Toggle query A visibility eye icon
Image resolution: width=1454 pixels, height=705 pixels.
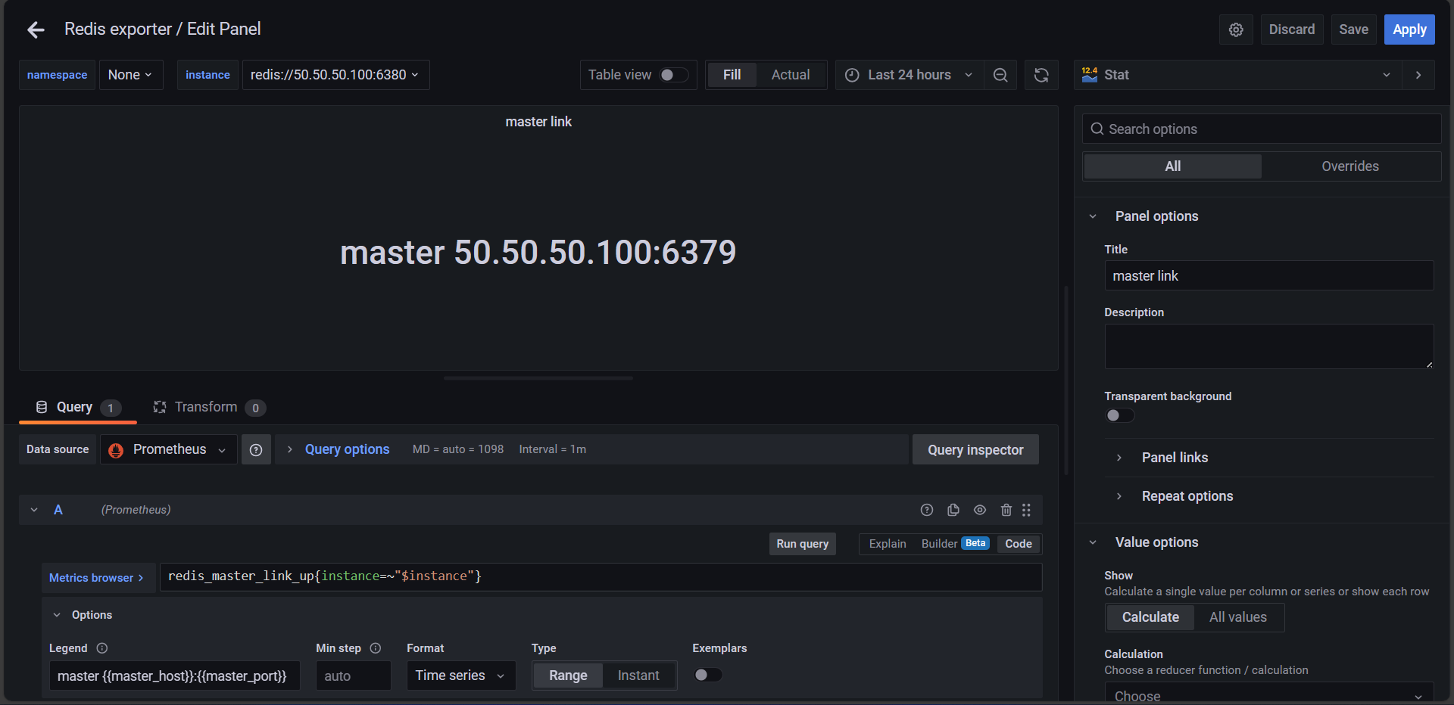(980, 510)
